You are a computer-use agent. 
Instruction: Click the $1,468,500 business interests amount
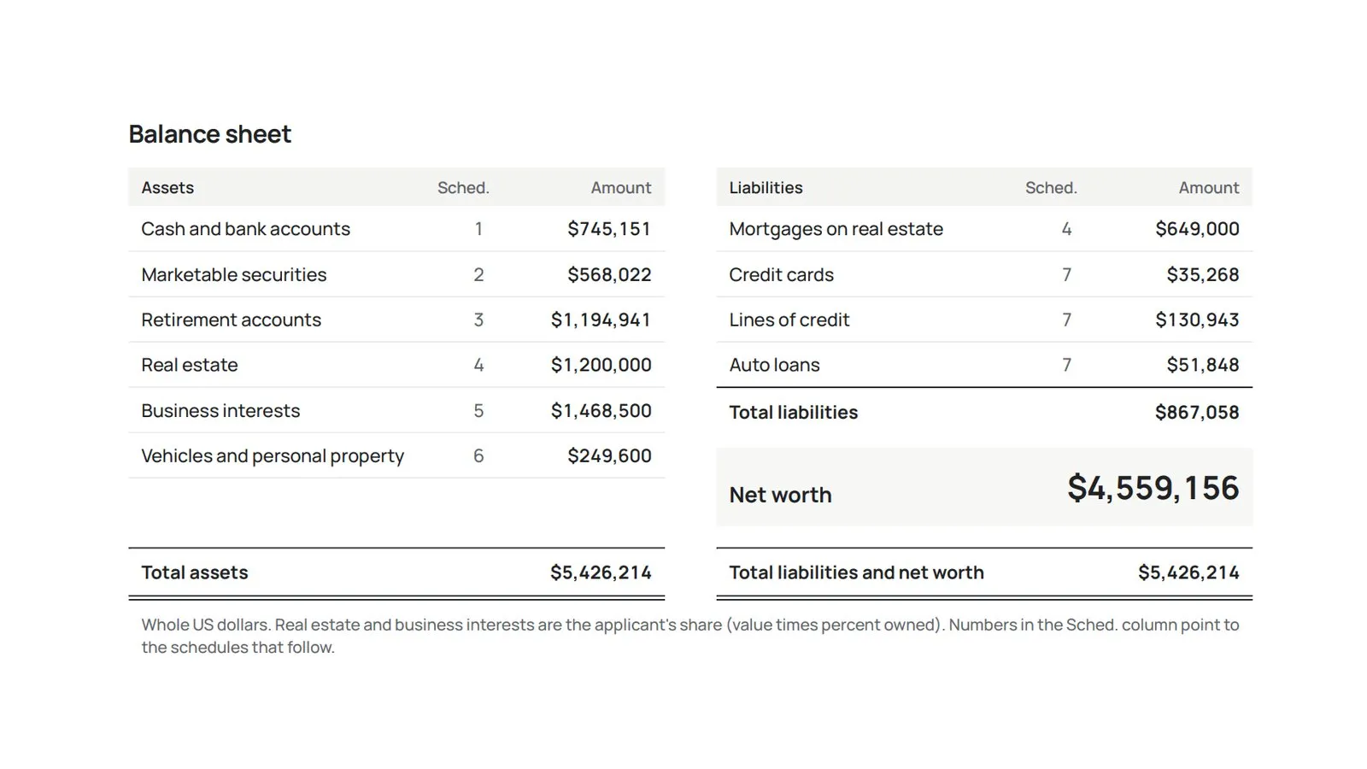tap(601, 411)
